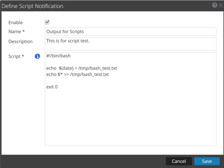Click the Description label
This screenshot has width=224, height=168.
tap(21, 42)
